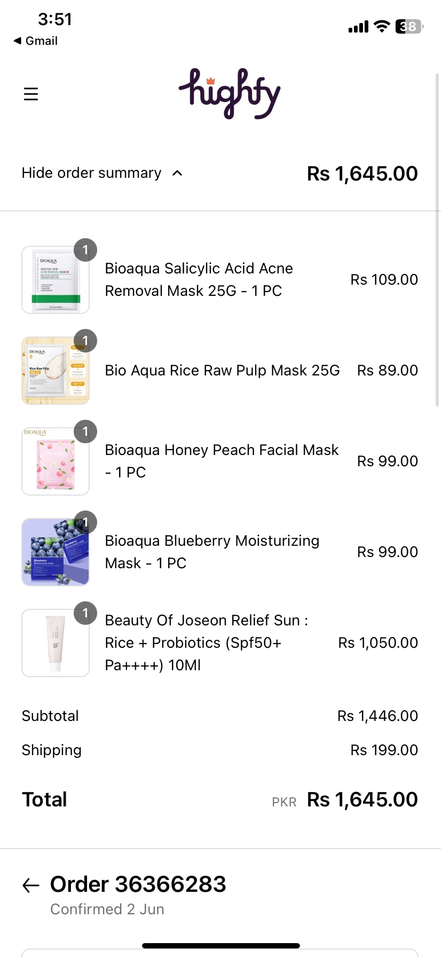This screenshot has height=957, width=442.
Task: Tap the page scrollbar on right edge
Action: [437, 240]
